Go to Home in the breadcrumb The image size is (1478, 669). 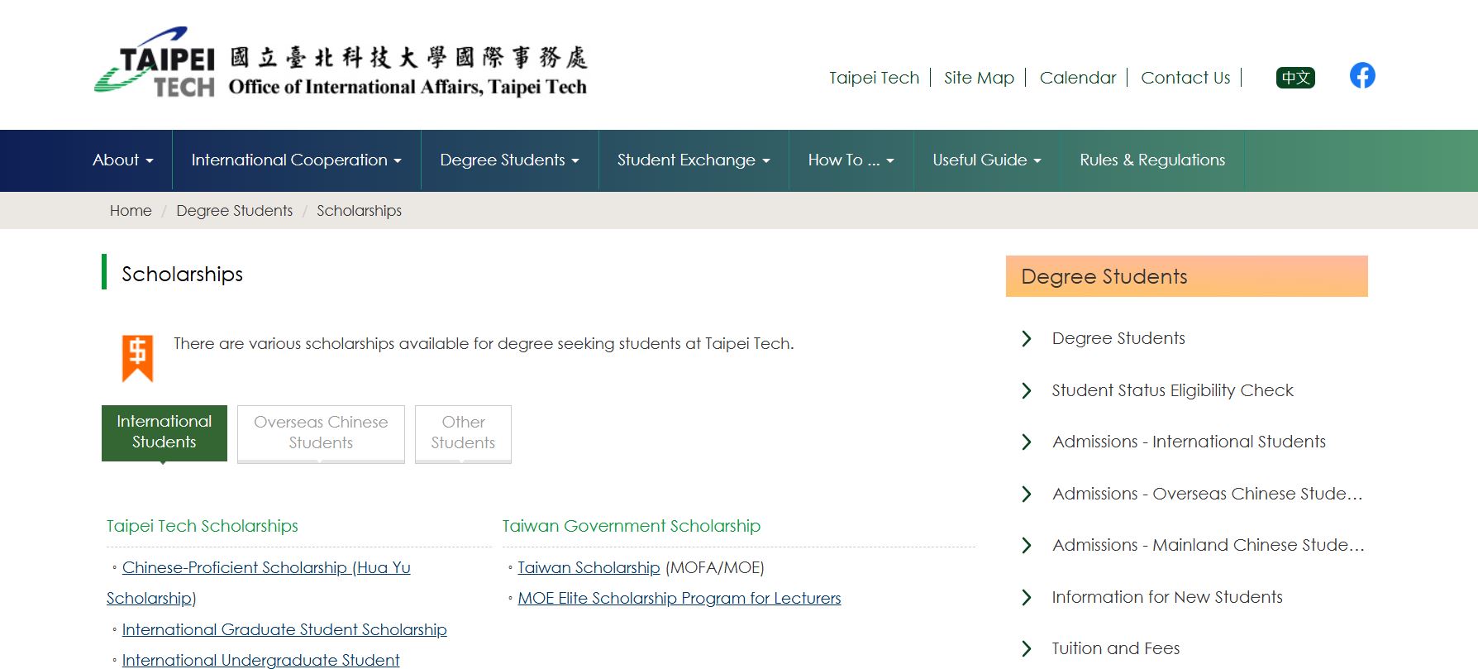131,211
